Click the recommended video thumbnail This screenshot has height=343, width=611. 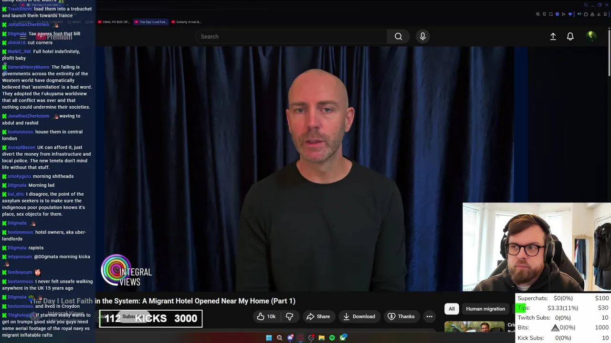click(x=474, y=326)
